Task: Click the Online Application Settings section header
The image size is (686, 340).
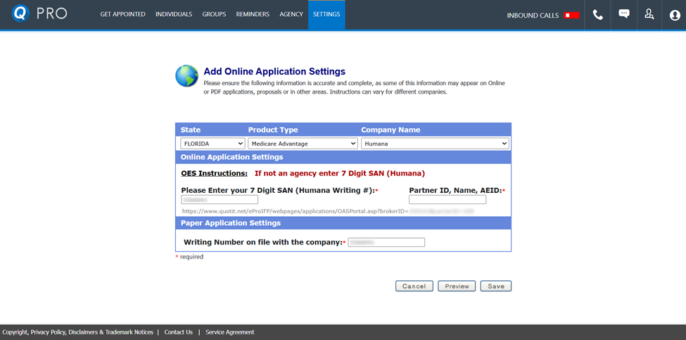Action: pyautogui.click(x=343, y=157)
